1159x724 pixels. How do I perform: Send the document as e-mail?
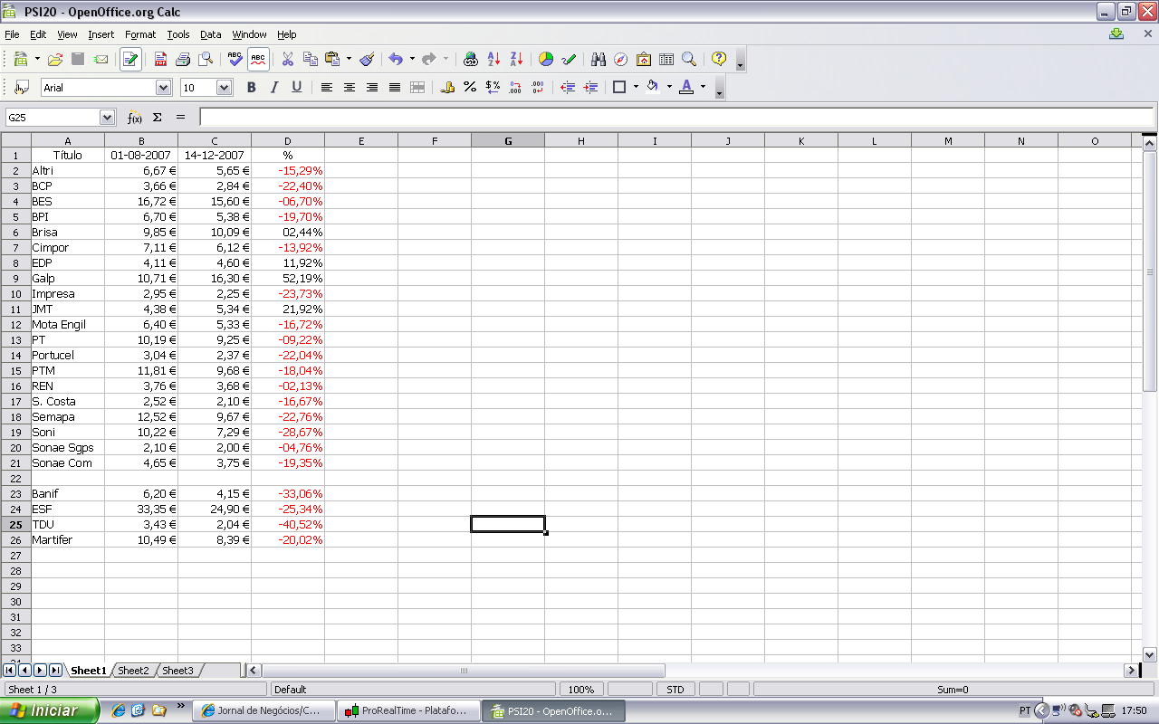[x=101, y=60]
